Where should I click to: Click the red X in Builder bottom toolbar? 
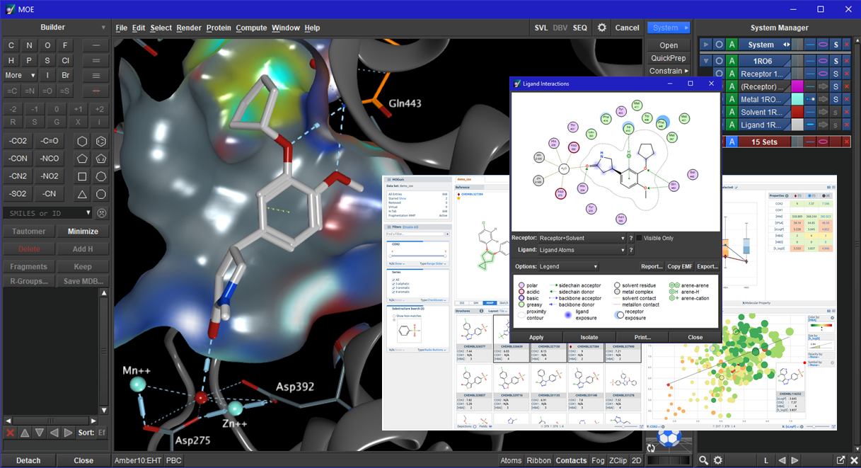[10, 433]
